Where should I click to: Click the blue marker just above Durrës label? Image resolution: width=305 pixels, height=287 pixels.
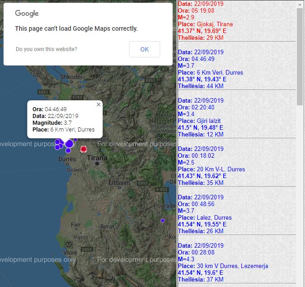pyautogui.click(x=68, y=151)
